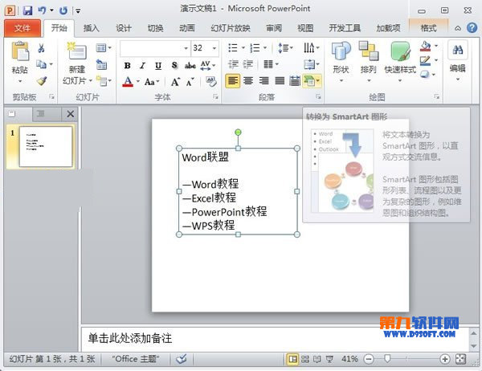Toggle Bold formatting
Image resolution: width=482 pixels, height=371 pixels.
(127, 65)
